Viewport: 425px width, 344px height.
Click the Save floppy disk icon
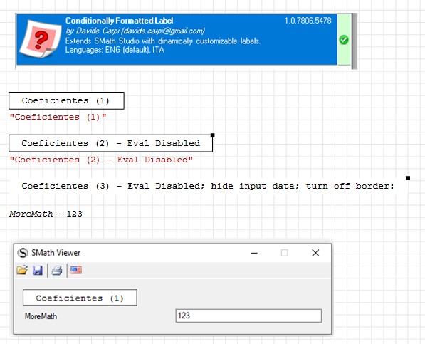pos(38,270)
